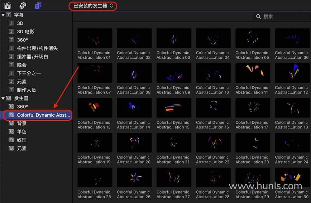This screenshot has width=311, height=203.
Task: Select animation 08 generator thumbnail
Action: tap(134, 73)
